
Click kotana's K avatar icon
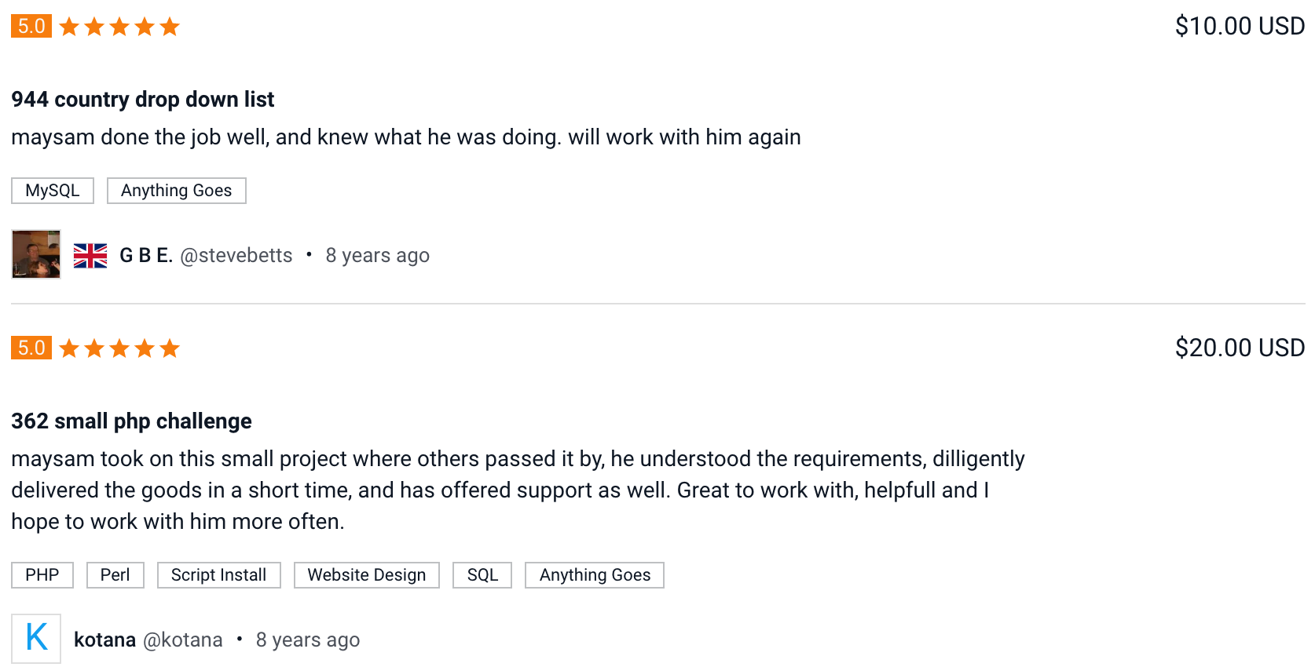36,639
